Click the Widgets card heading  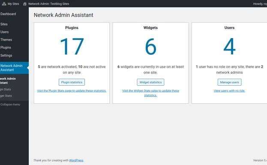coord(150,28)
